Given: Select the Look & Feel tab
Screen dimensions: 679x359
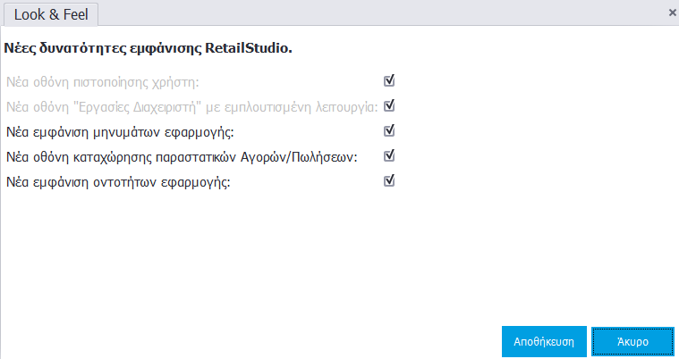Looking at the screenshot, I should [x=50, y=13].
